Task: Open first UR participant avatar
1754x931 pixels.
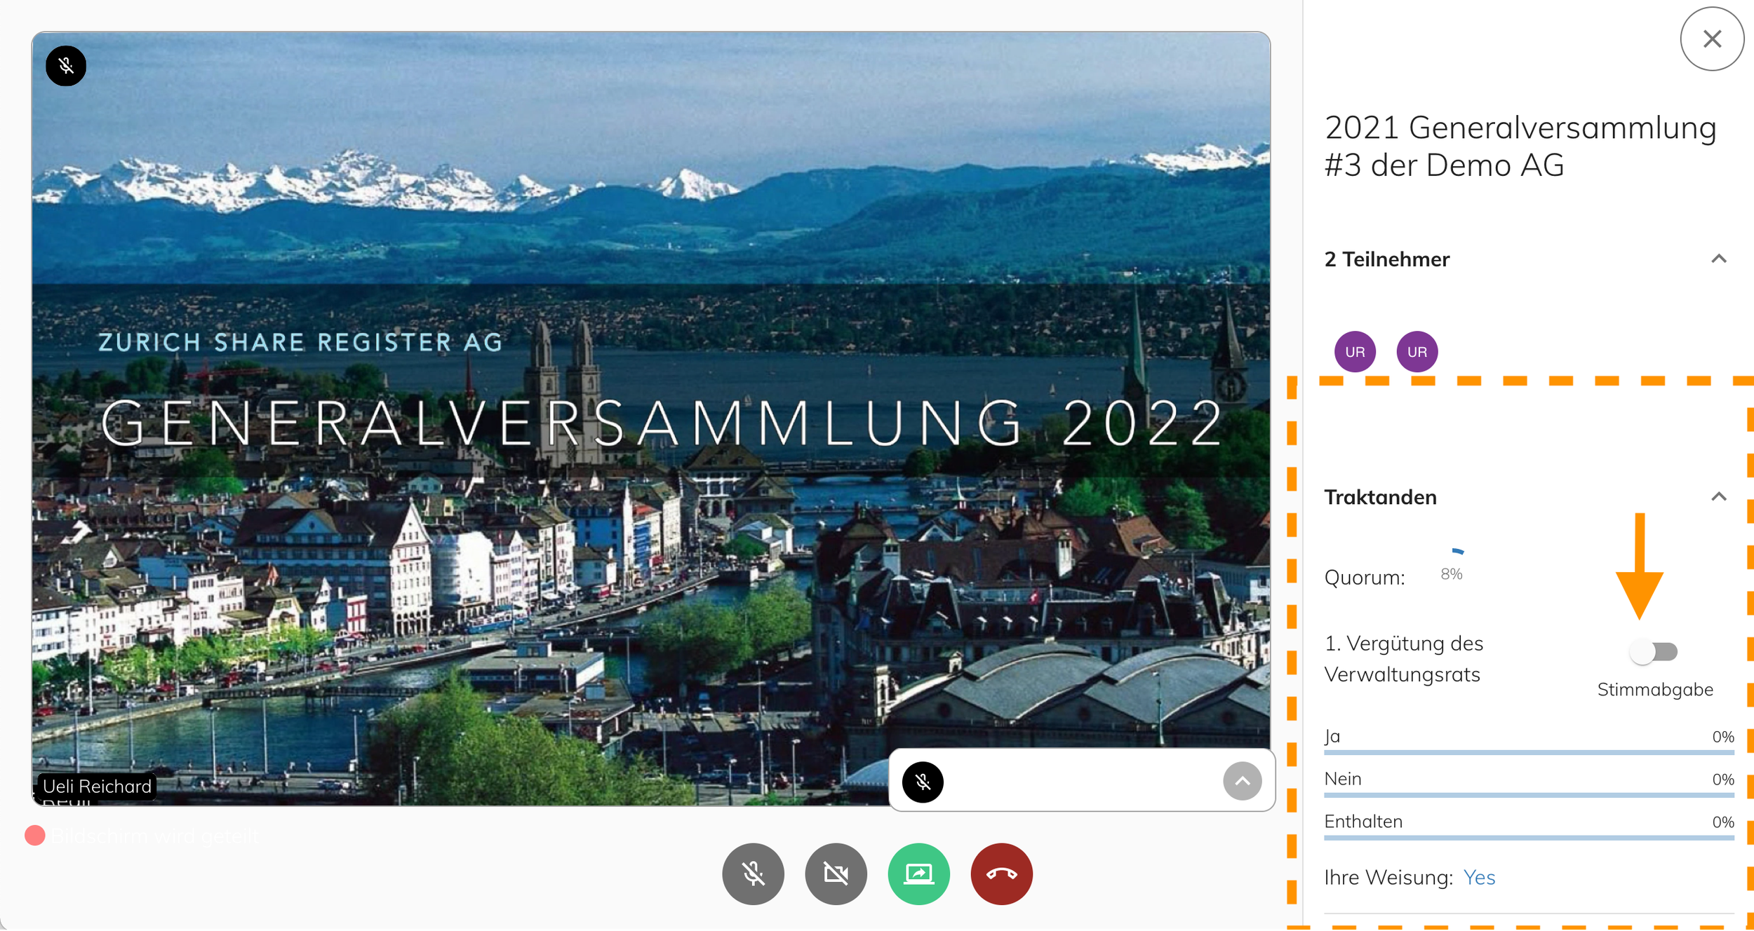Action: coord(1355,352)
